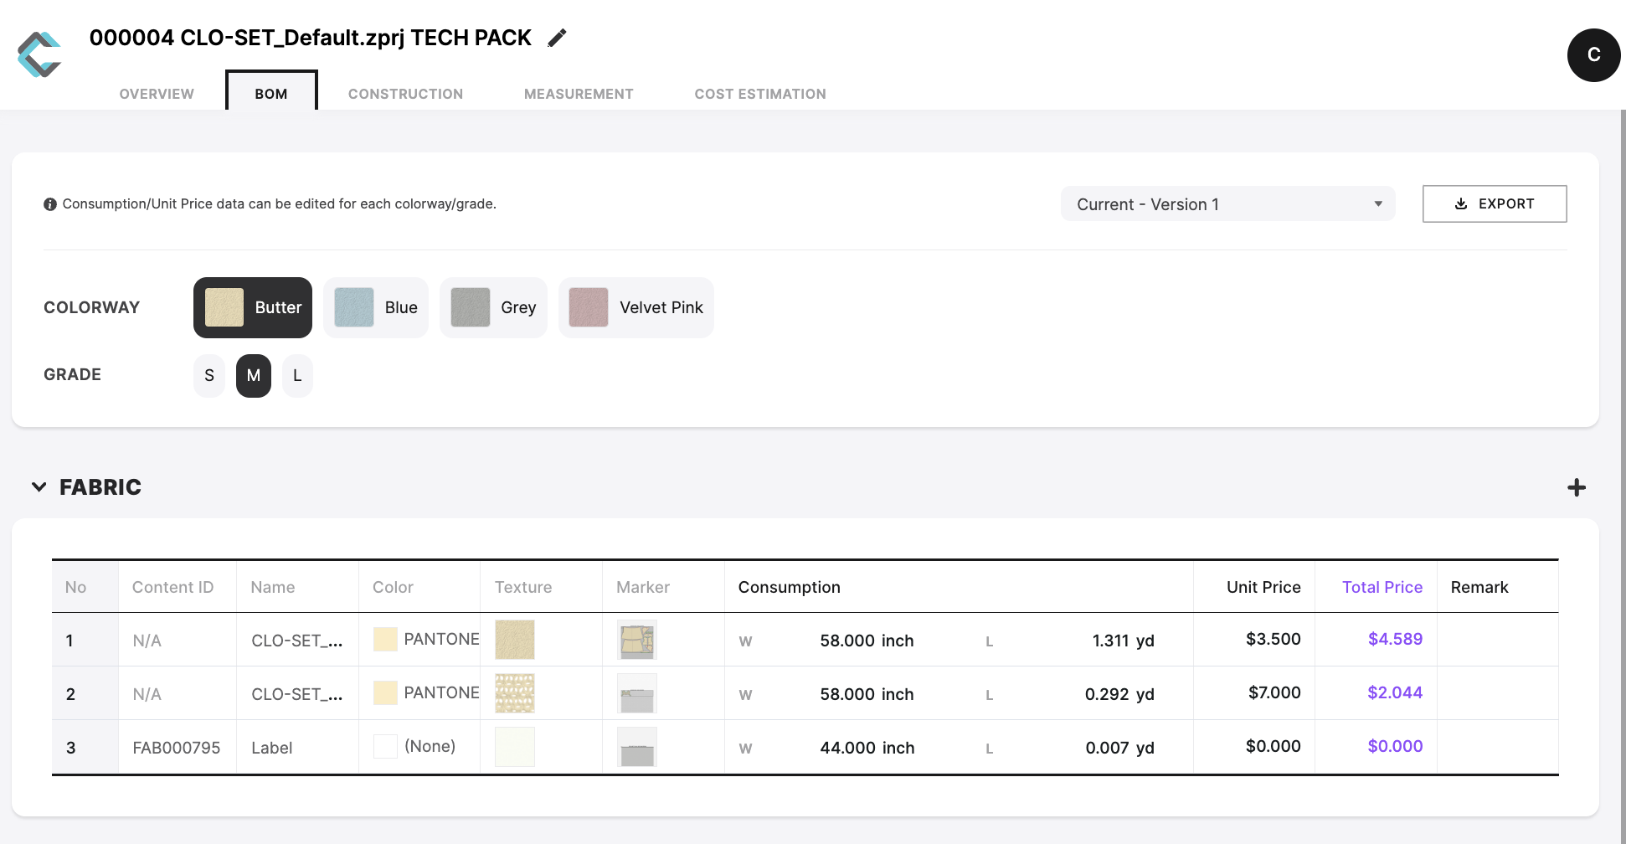Viewport: 1626px width, 844px height.
Task: Switch to the Overview tab
Action: click(156, 93)
